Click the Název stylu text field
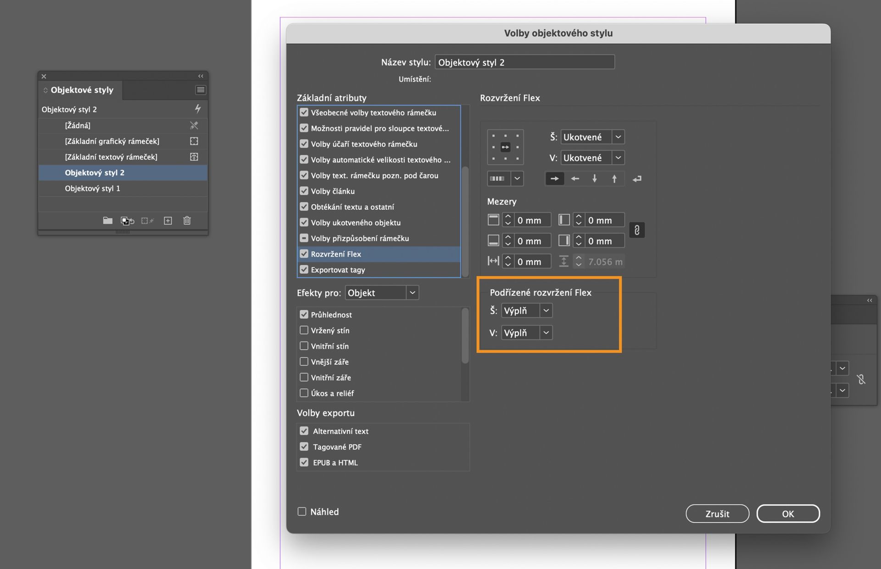 [524, 62]
